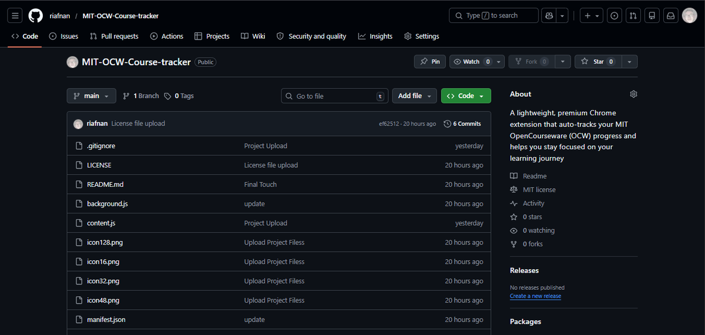The height and width of the screenshot is (335, 705).
Task: Switch to the Pull requests tab
Action: [x=114, y=36]
